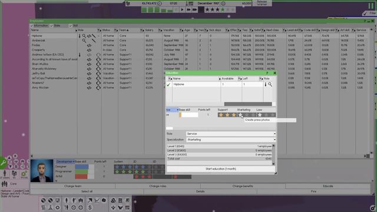Click the orange base skill bar in Education

[180, 115]
